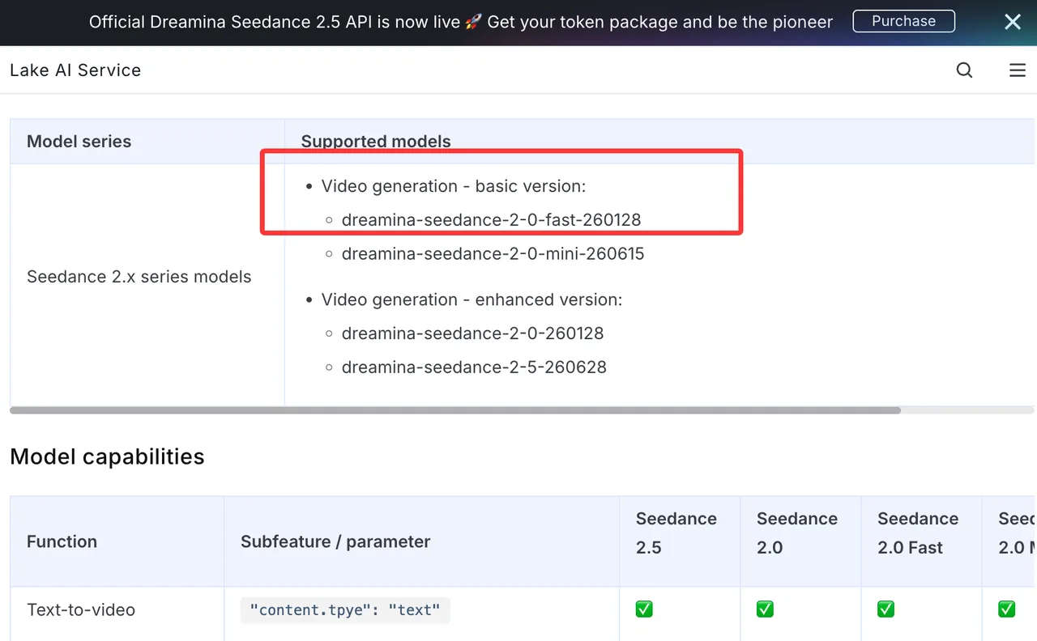Click the green check in the cut-off rightmost column
The width and height of the screenshot is (1037, 641).
pyautogui.click(x=1006, y=609)
